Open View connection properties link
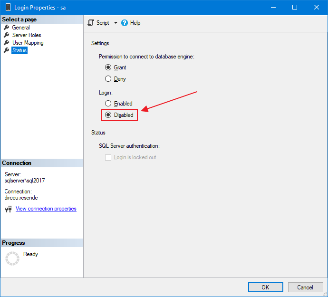The image size is (328, 297). point(46,209)
